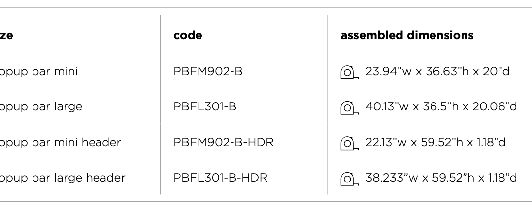Select 'popup bar mini header' size label
This screenshot has height=208, width=532.
coord(61,142)
